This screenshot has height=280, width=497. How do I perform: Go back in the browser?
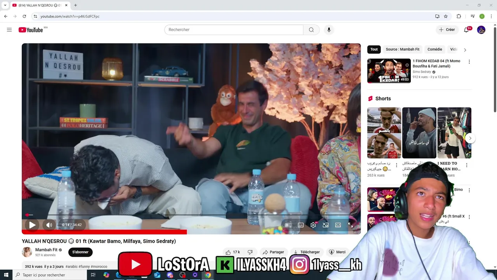5,16
